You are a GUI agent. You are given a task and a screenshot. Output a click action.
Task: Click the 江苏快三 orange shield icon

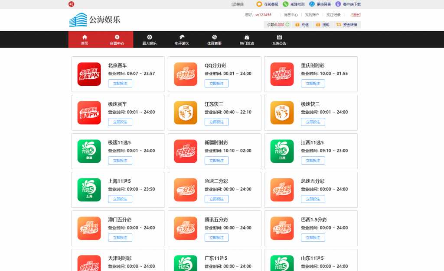click(x=186, y=113)
